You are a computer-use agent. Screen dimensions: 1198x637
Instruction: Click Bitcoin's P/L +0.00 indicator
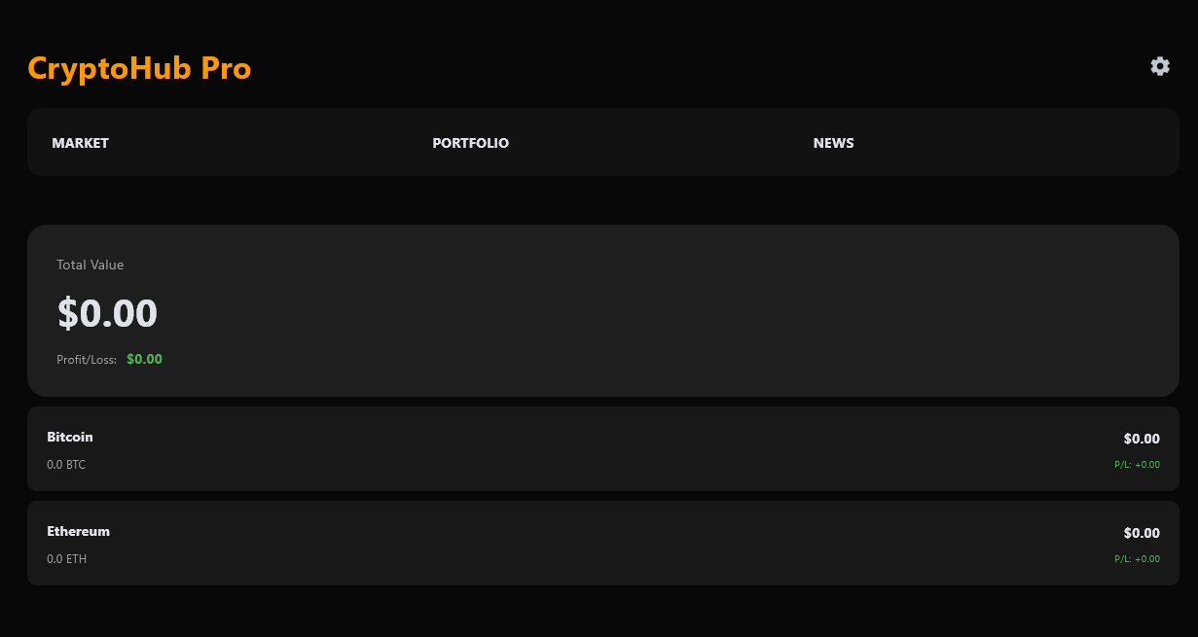pyautogui.click(x=1137, y=465)
